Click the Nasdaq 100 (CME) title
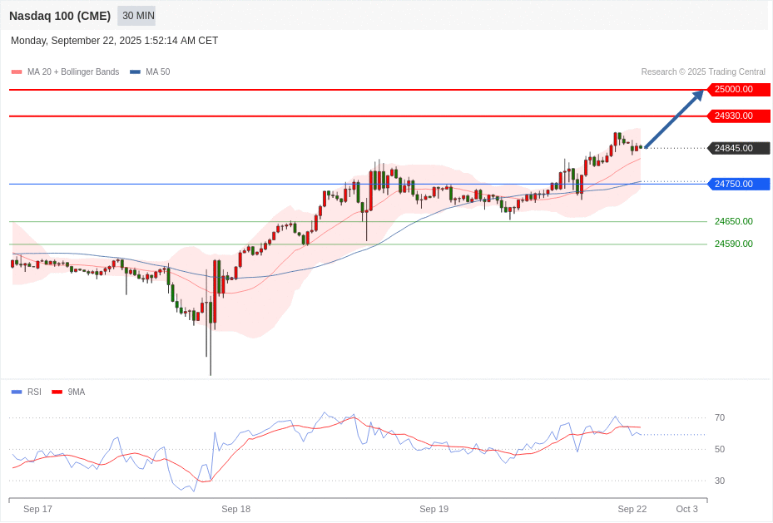Viewport: 773px width, 523px height. pos(60,16)
